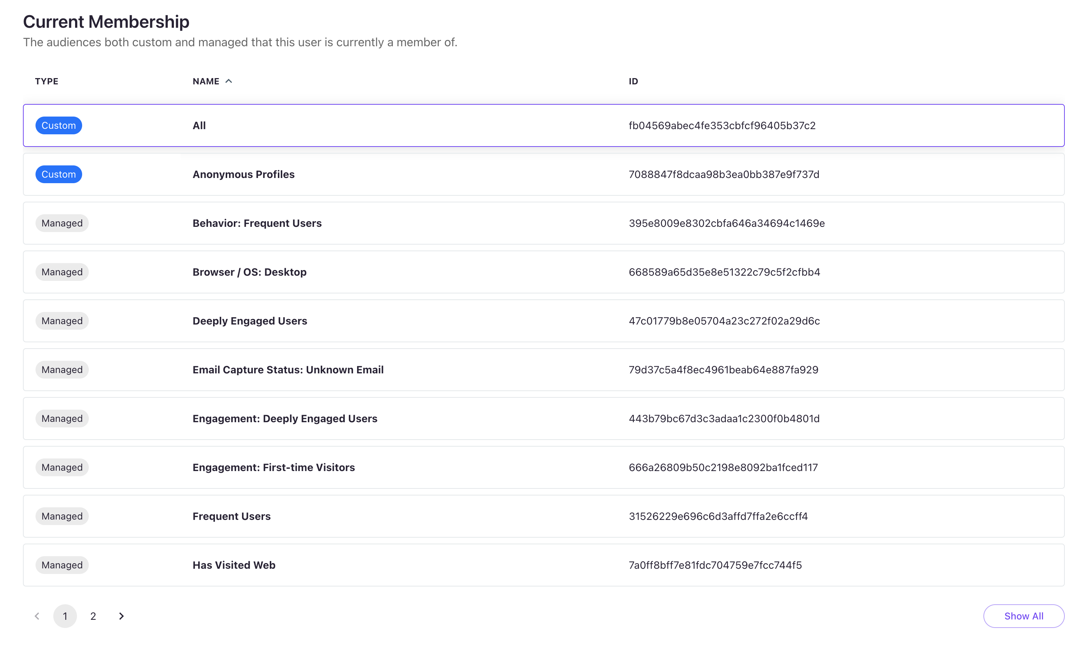Click the Show All button
1087x652 pixels.
coord(1023,616)
